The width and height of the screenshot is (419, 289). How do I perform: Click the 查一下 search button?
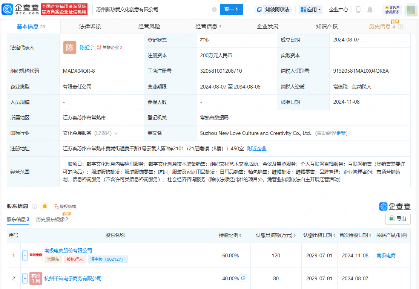tap(231, 9)
